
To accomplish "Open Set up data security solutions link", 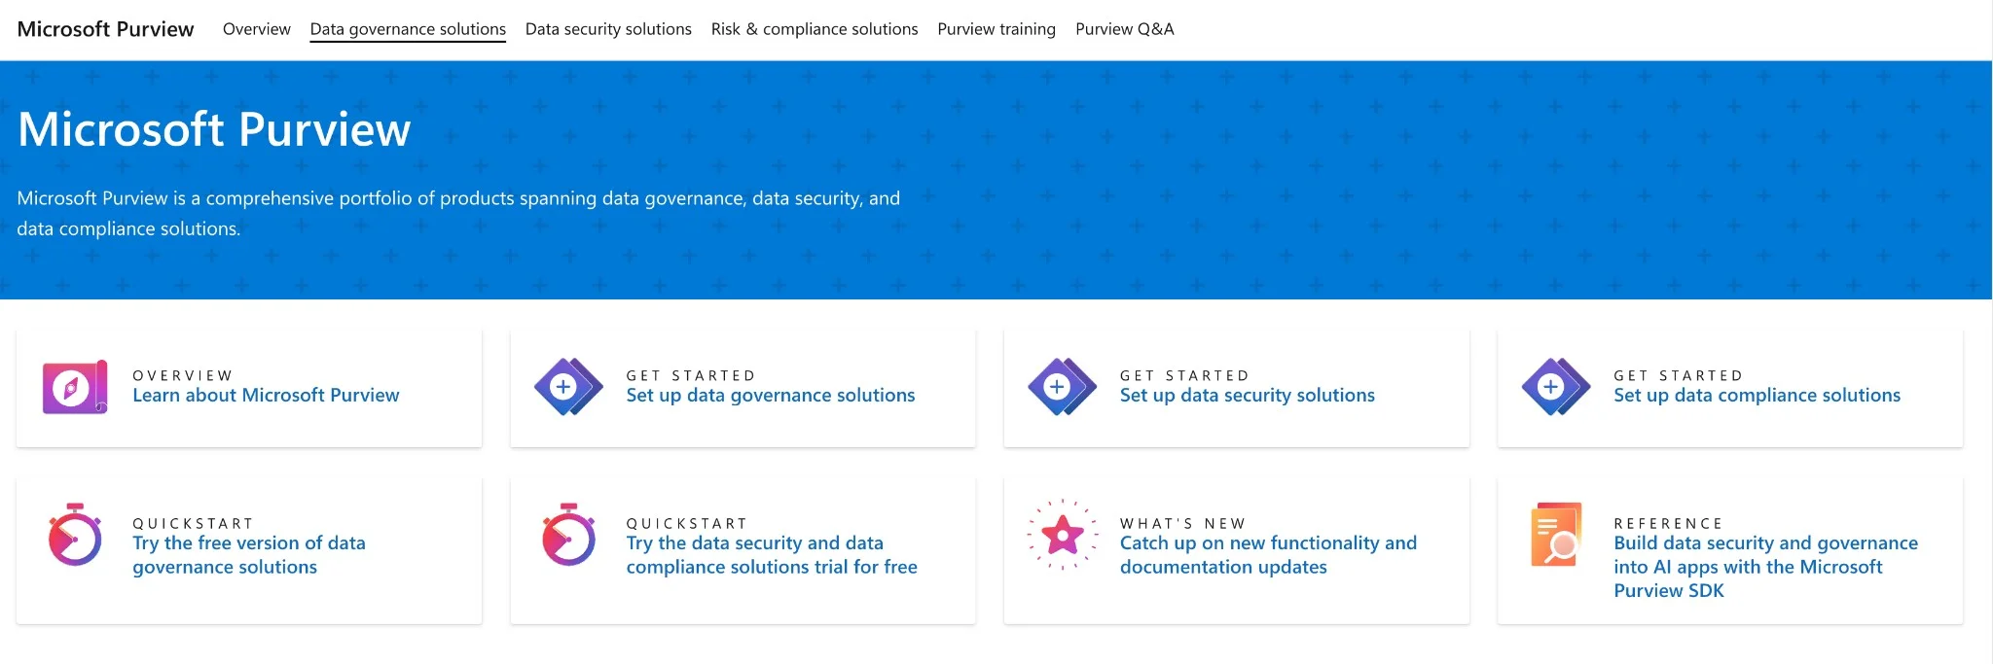I will [1247, 396].
